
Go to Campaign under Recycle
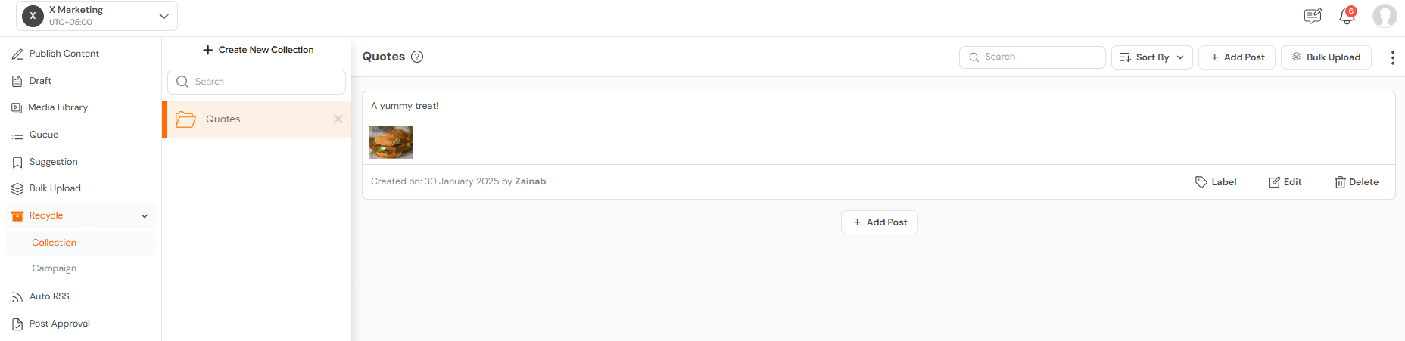coord(55,268)
